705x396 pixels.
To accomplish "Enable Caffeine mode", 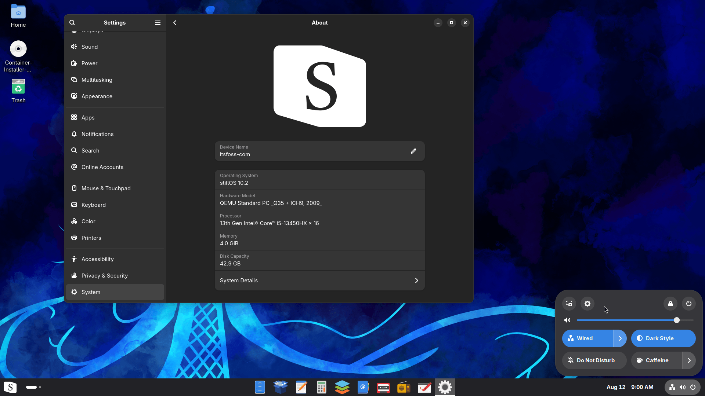I will 657,360.
